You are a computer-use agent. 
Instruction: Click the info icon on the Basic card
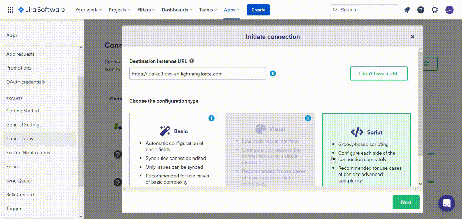211,118
